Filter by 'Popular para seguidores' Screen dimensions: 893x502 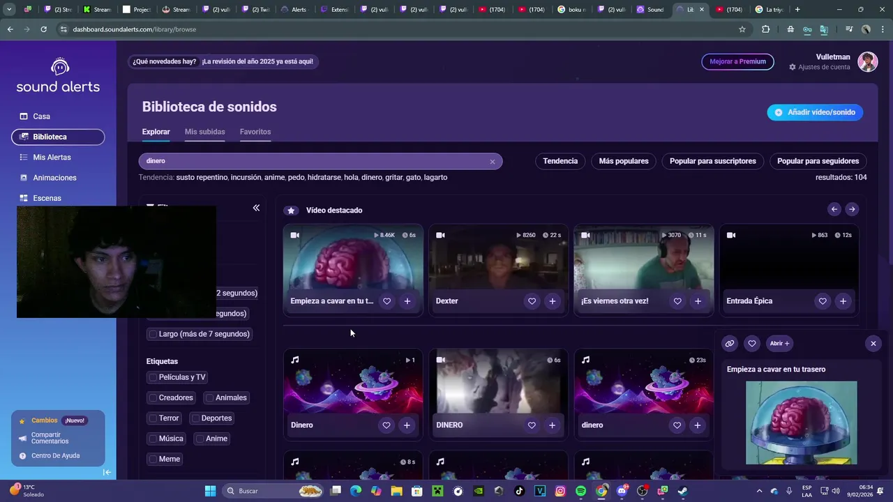coord(818,161)
